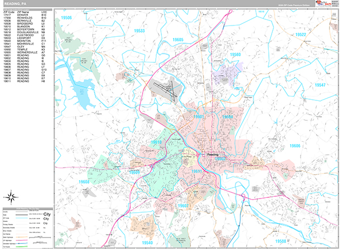Click the WERNERSVILLE entry in ZIP list
The height and width of the screenshot is (249, 341).
26,50
